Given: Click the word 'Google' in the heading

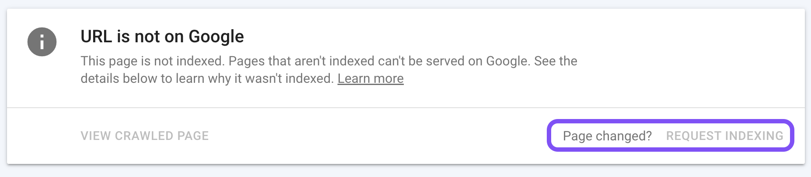Looking at the screenshot, I should pos(216,37).
